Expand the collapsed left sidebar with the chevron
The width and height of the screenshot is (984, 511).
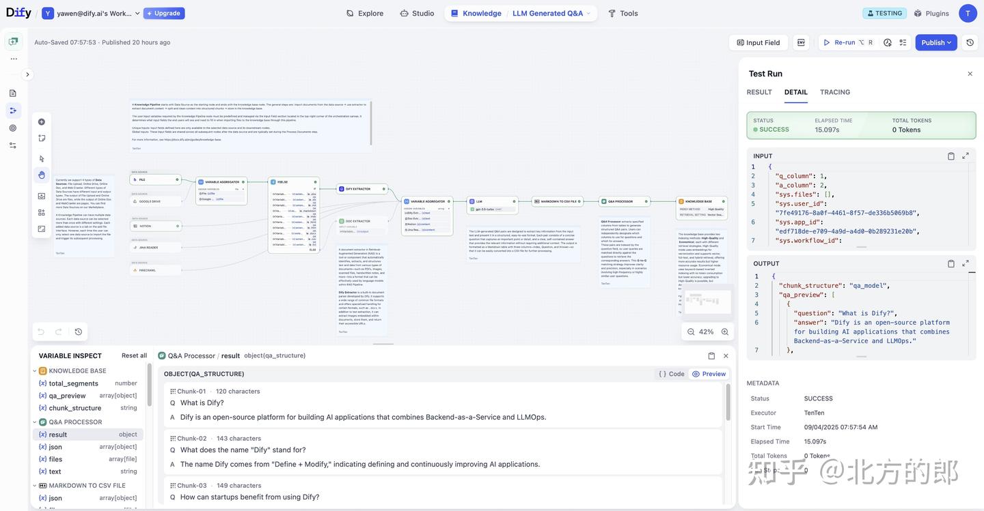tap(27, 74)
